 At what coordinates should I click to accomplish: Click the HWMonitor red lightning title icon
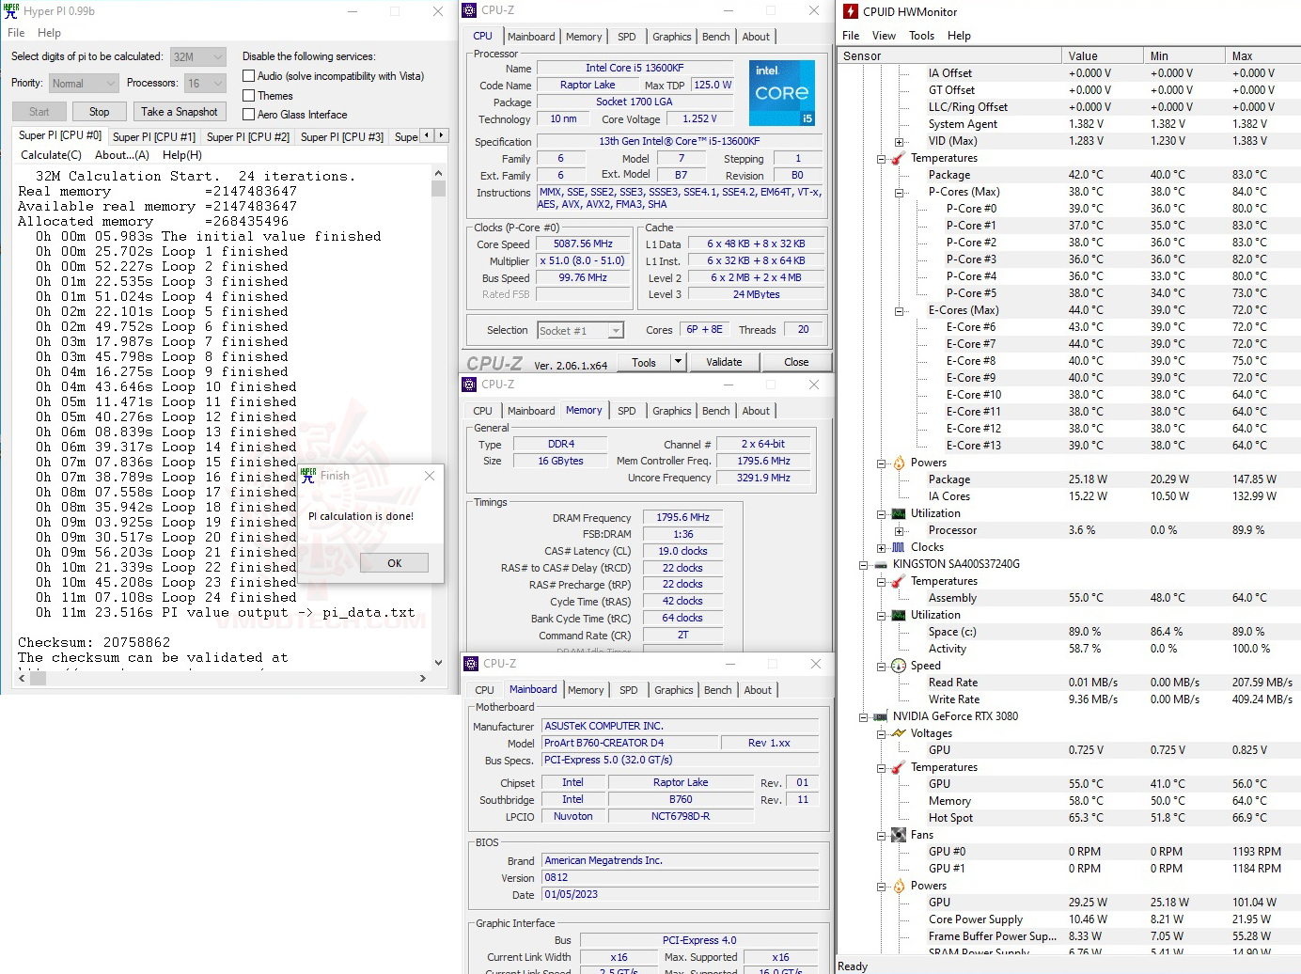[850, 11]
